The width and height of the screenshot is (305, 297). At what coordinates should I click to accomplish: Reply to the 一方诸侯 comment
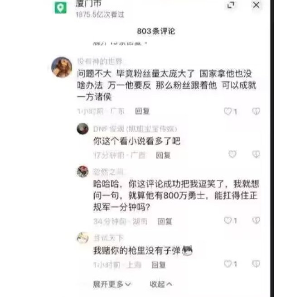pos(142,111)
